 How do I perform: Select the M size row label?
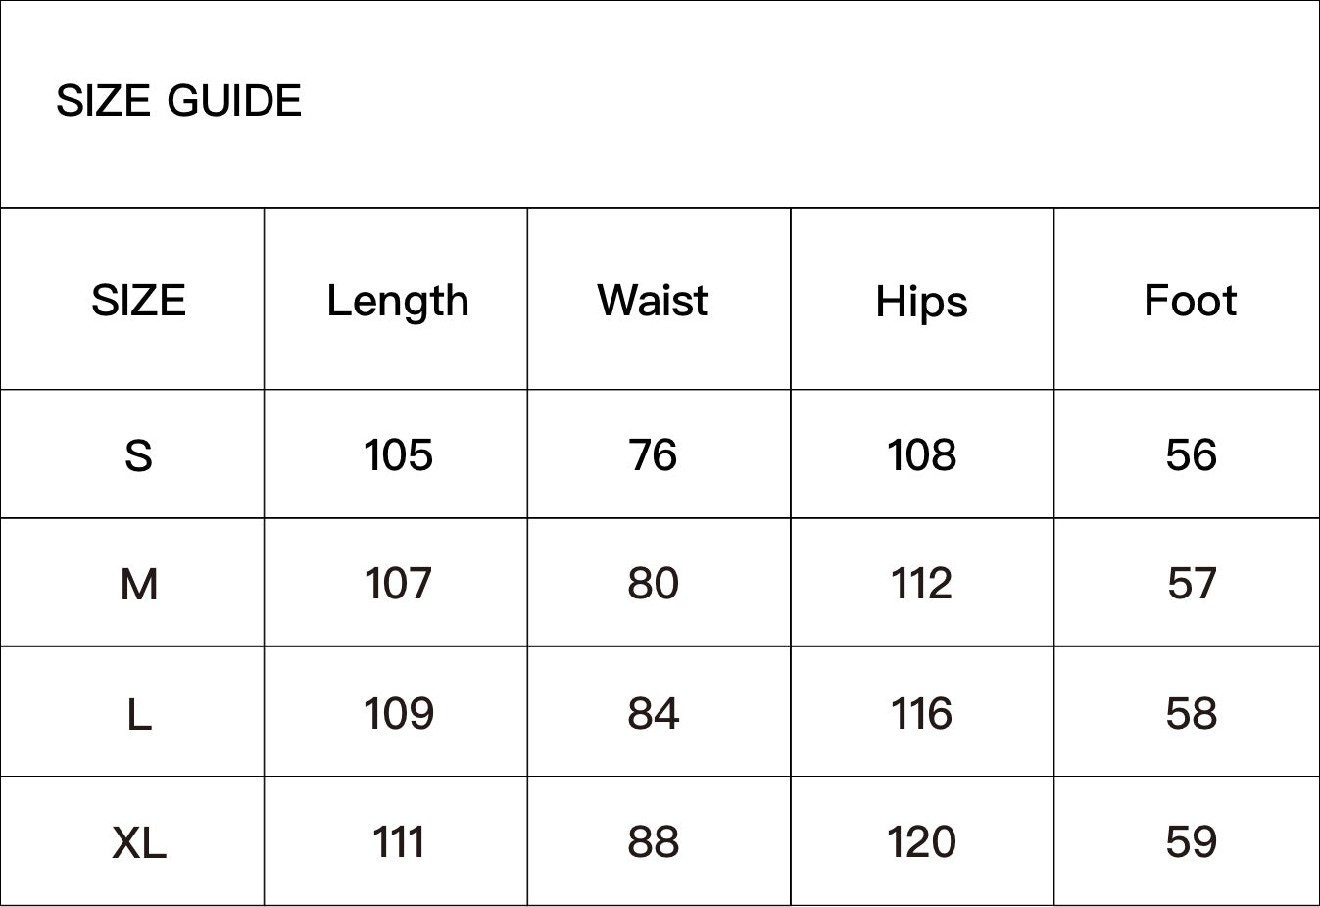(x=138, y=585)
